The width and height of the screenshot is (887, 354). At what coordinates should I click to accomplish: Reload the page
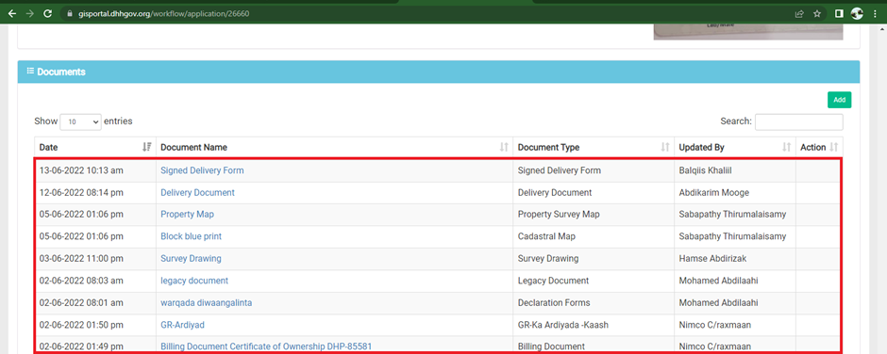tap(48, 13)
